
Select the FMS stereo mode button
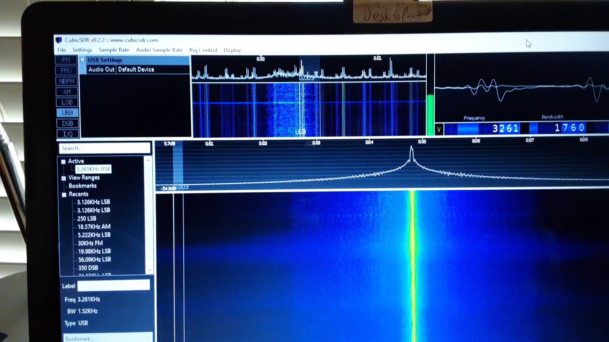tap(66, 70)
